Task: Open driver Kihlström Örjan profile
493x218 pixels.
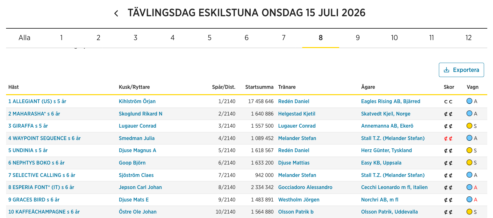Action: (x=137, y=102)
